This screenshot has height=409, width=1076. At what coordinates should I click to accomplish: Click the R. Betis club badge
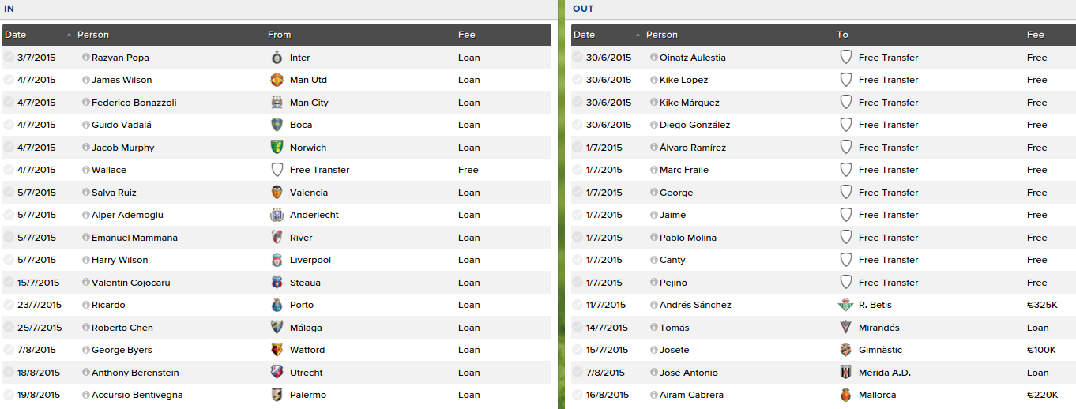coord(845,305)
